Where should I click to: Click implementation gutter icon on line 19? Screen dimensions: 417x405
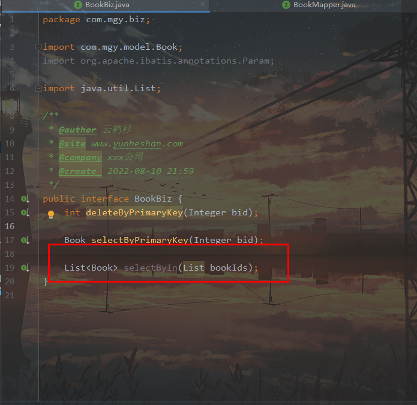pos(25,268)
